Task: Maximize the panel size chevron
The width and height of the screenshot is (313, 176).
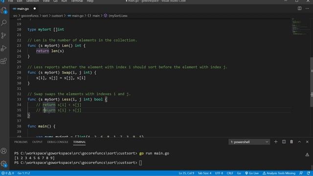Action: click(x=299, y=142)
